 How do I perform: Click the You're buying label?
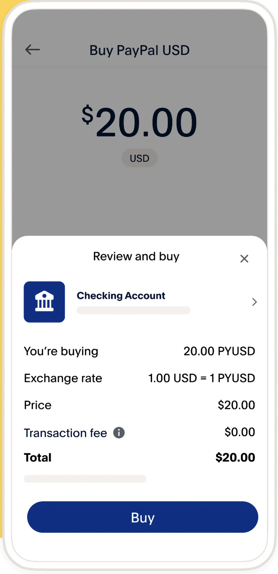[x=61, y=351]
